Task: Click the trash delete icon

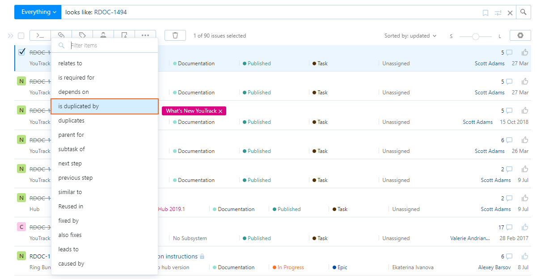Action: 175,35
